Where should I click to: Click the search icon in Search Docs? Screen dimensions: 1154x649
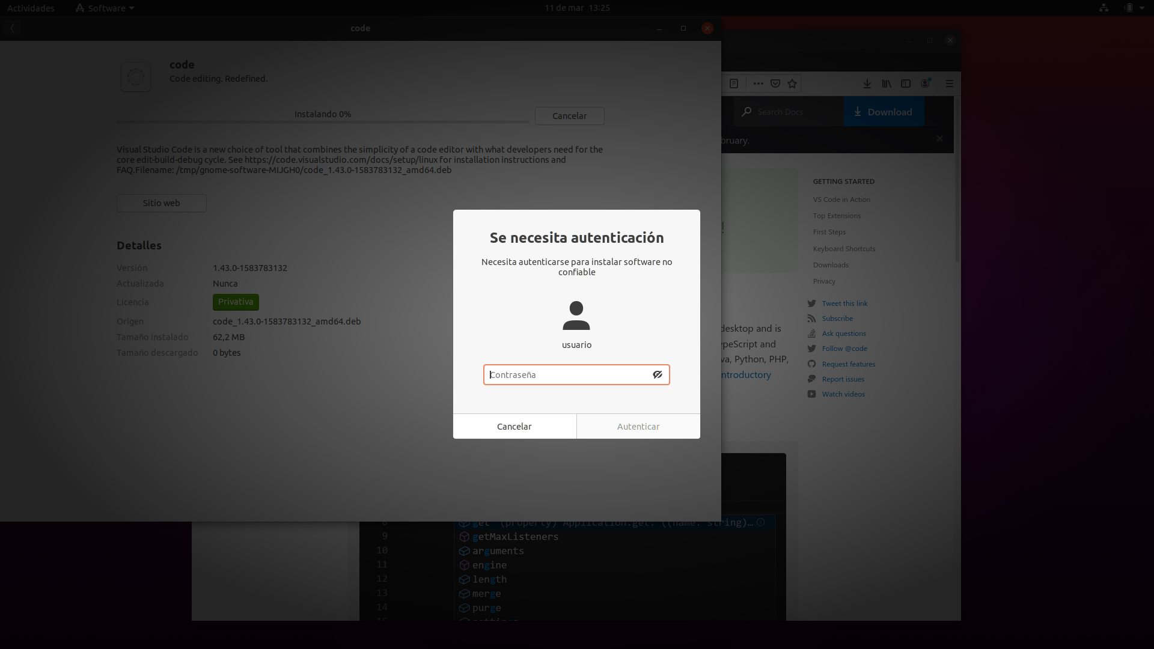click(746, 112)
